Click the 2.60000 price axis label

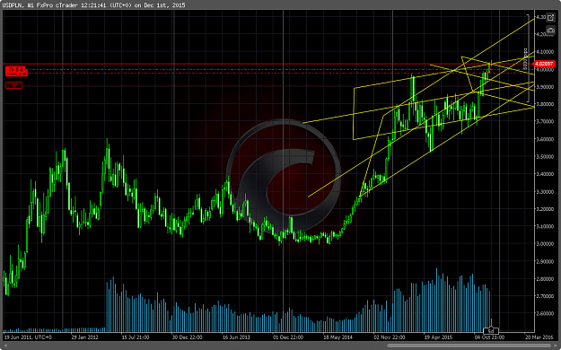coord(545,314)
